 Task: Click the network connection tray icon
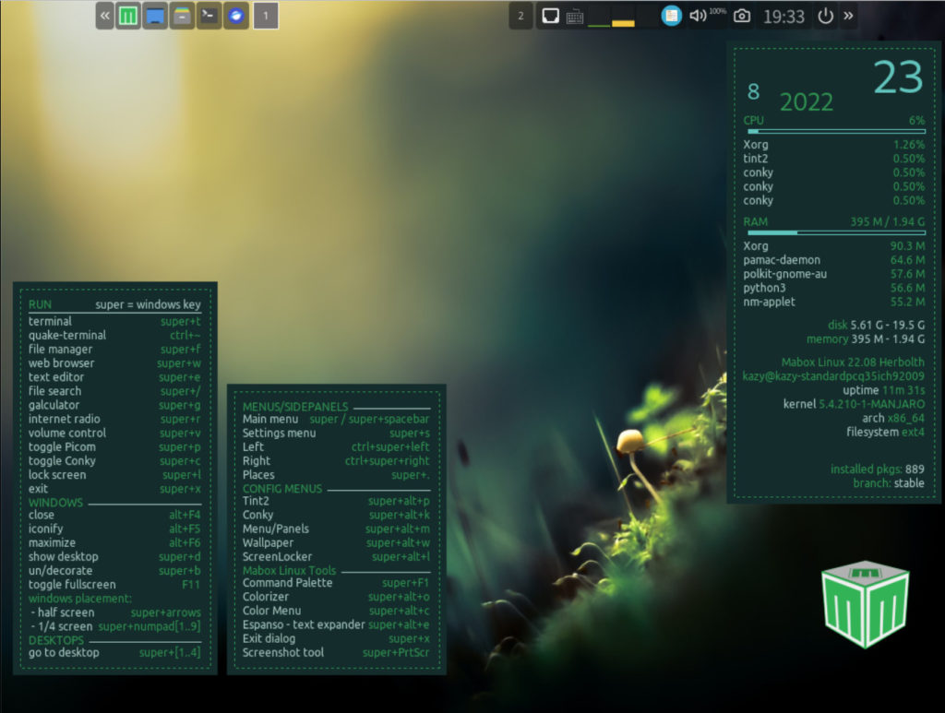tap(550, 16)
